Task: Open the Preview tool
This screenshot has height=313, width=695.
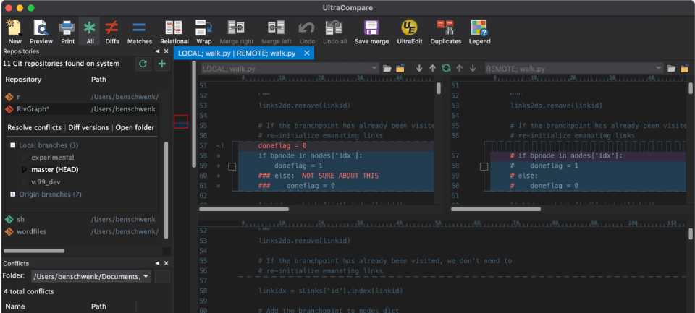Action: click(41, 32)
